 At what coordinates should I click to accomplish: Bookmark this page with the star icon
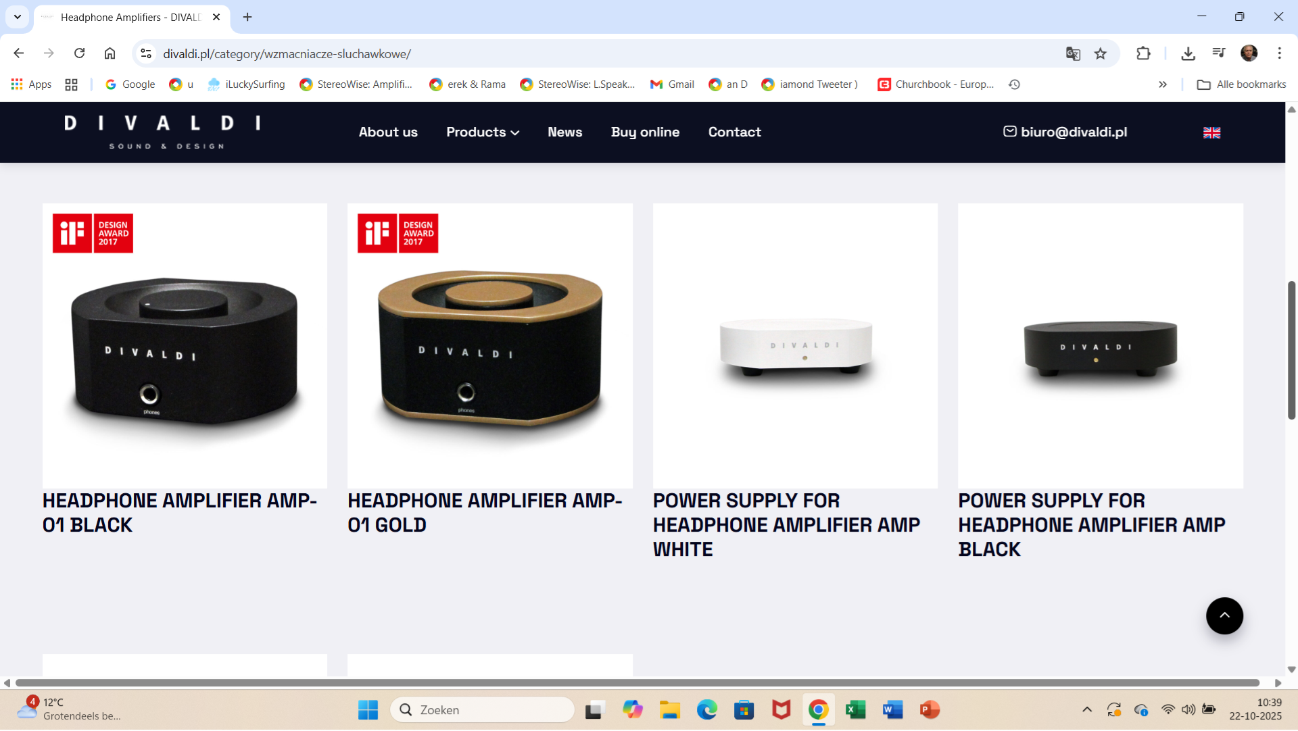point(1101,54)
